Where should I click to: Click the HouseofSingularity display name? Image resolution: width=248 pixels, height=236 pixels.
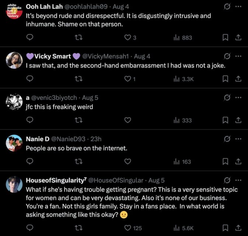click(x=56, y=180)
